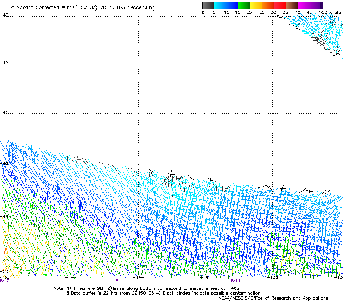Click the blue 10-15 knots legend segment
Screen dimensions: 343x301
tap(232, 6)
